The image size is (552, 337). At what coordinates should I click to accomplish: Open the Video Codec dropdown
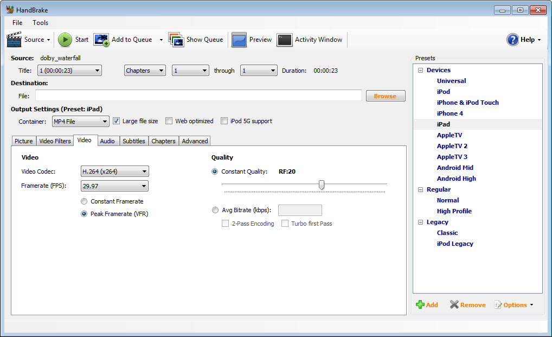[115, 171]
